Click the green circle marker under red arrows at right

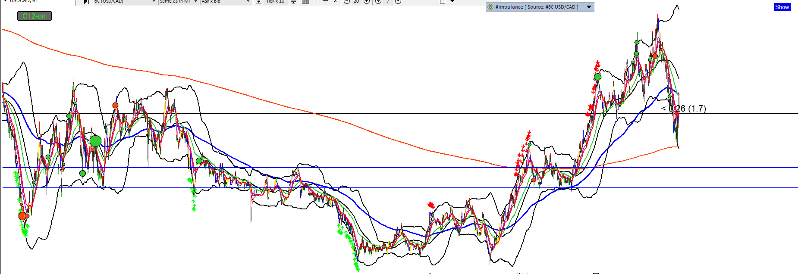click(x=597, y=77)
